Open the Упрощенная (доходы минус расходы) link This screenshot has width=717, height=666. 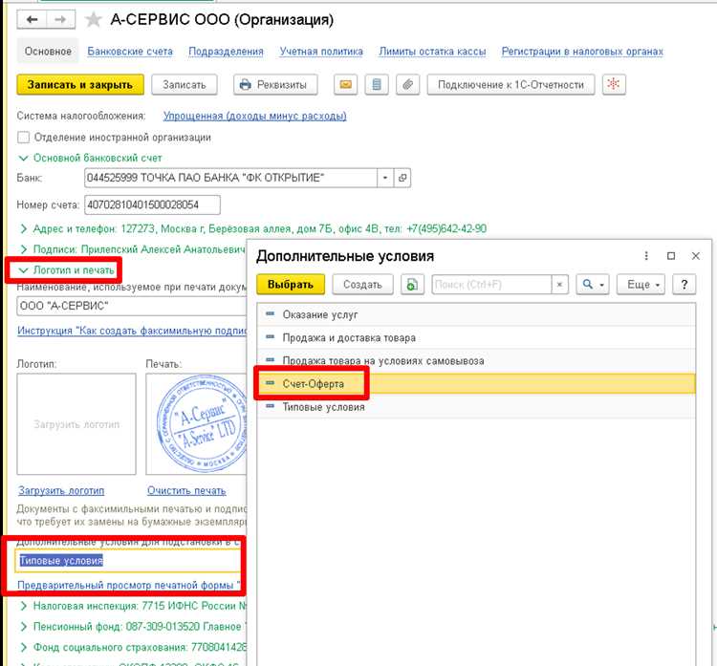point(254,117)
